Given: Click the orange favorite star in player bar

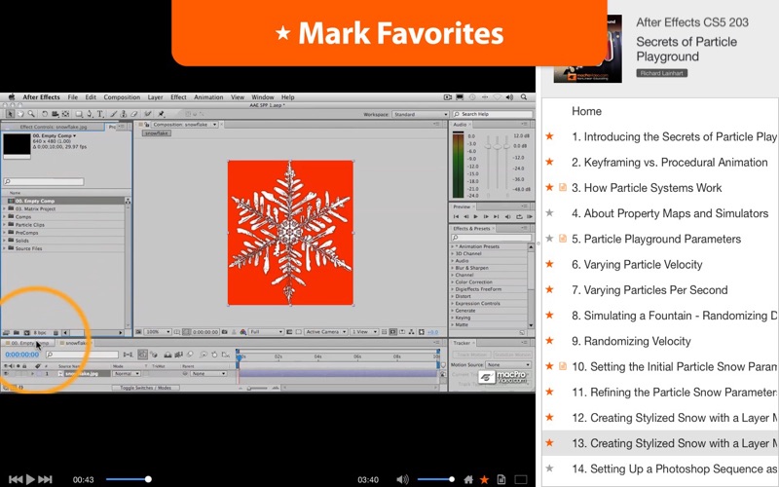Looking at the screenshot, I should click(x=484, y=479).
